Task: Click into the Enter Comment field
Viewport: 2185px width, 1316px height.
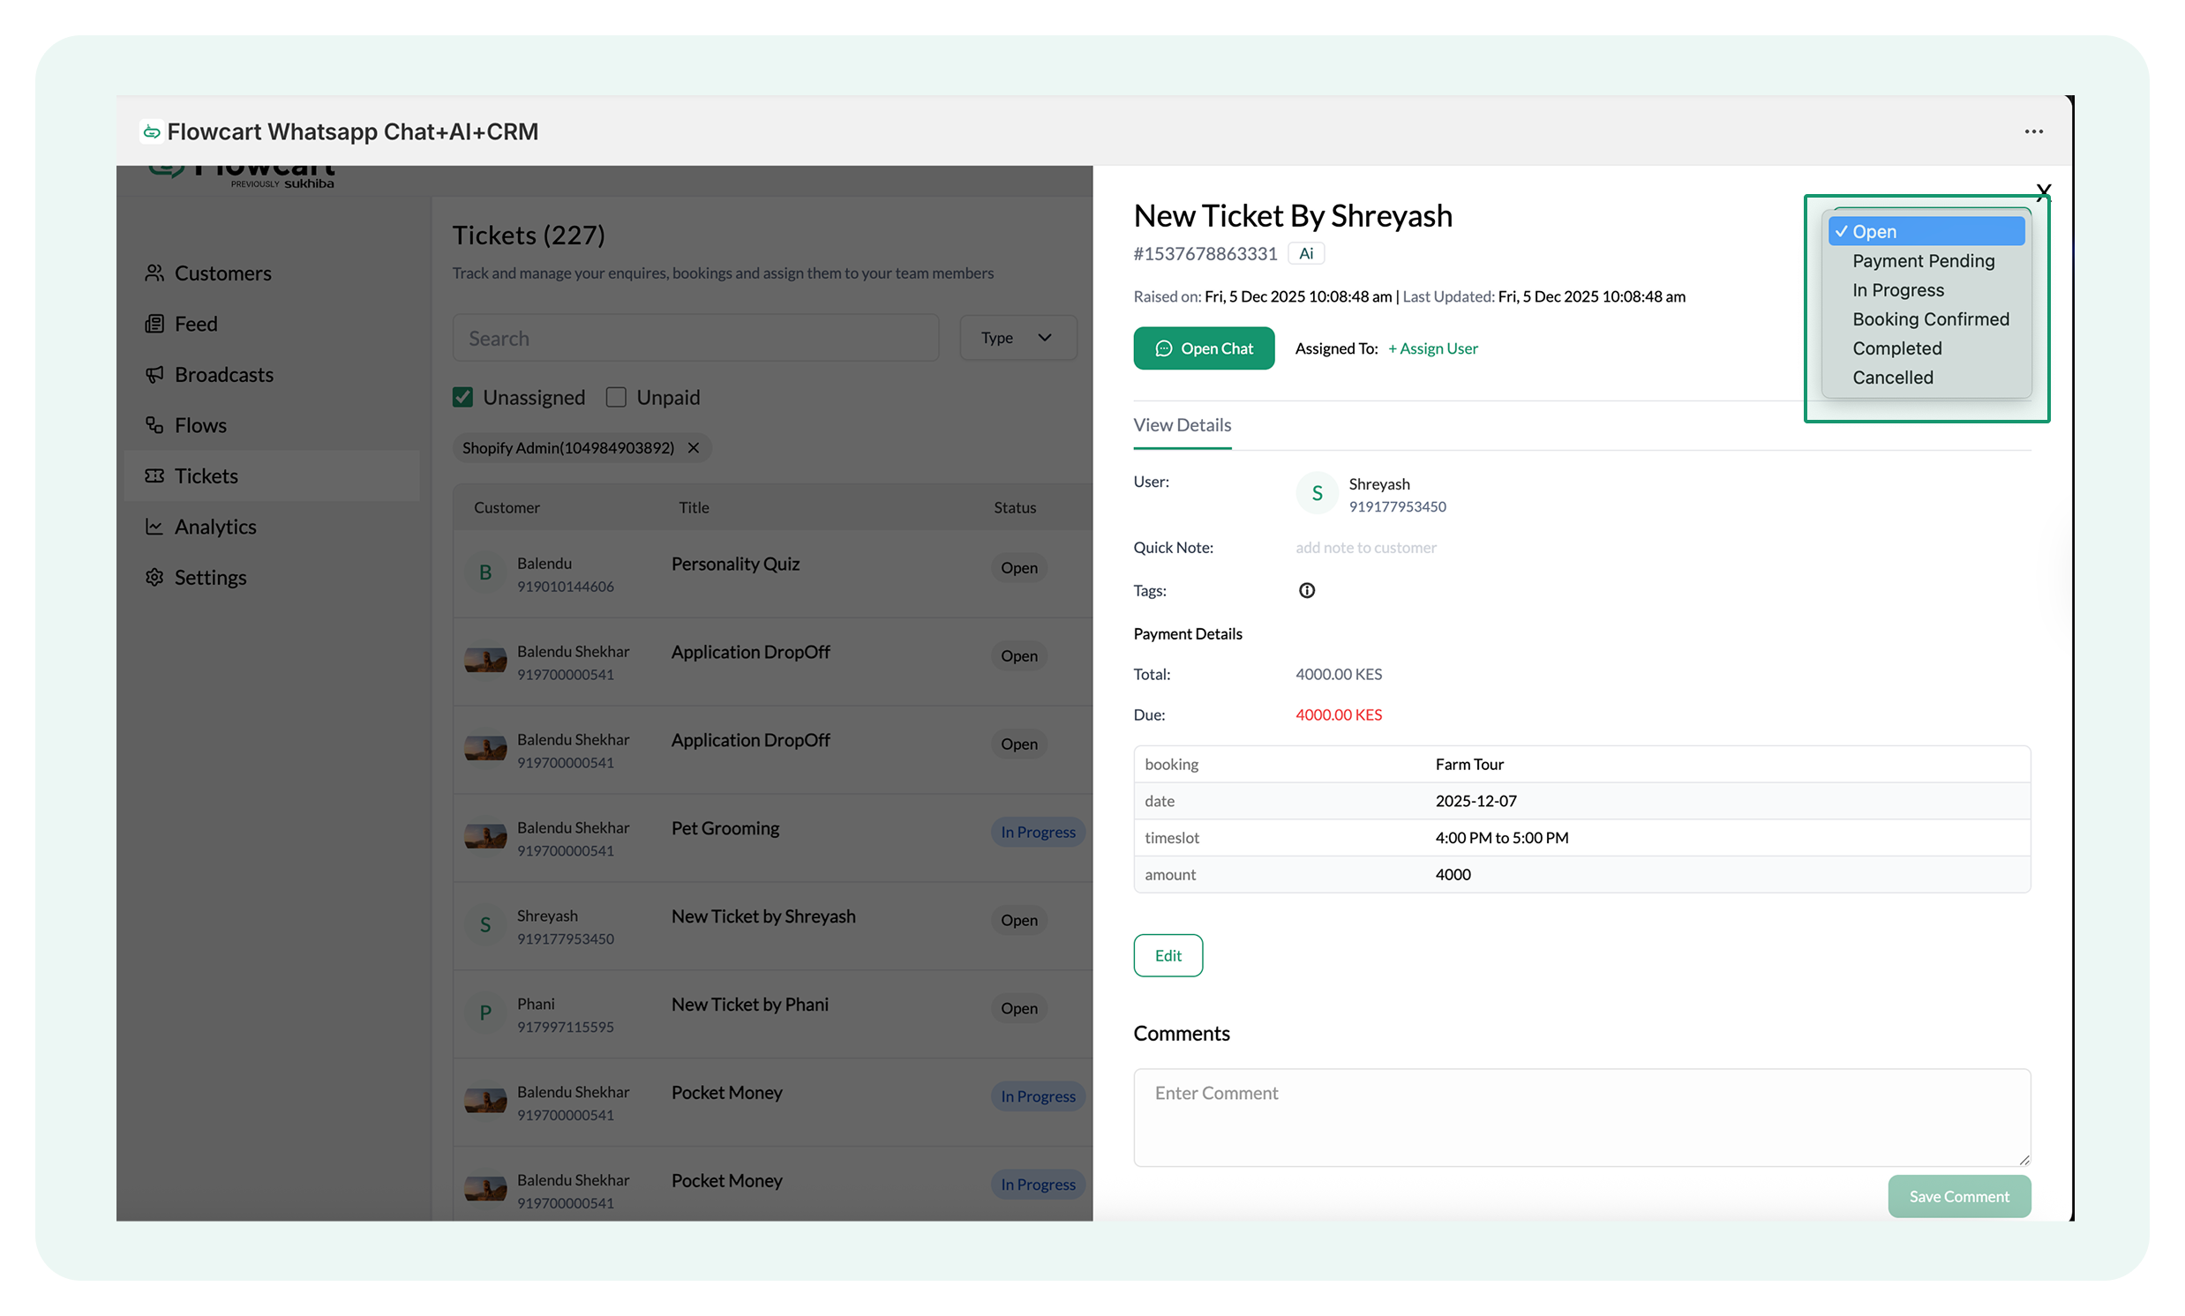Action: [x=1581, y=1116]
